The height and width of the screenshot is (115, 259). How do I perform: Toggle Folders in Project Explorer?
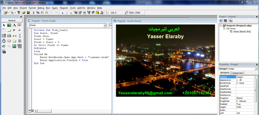pyautogui.click(x=231, y=21)
